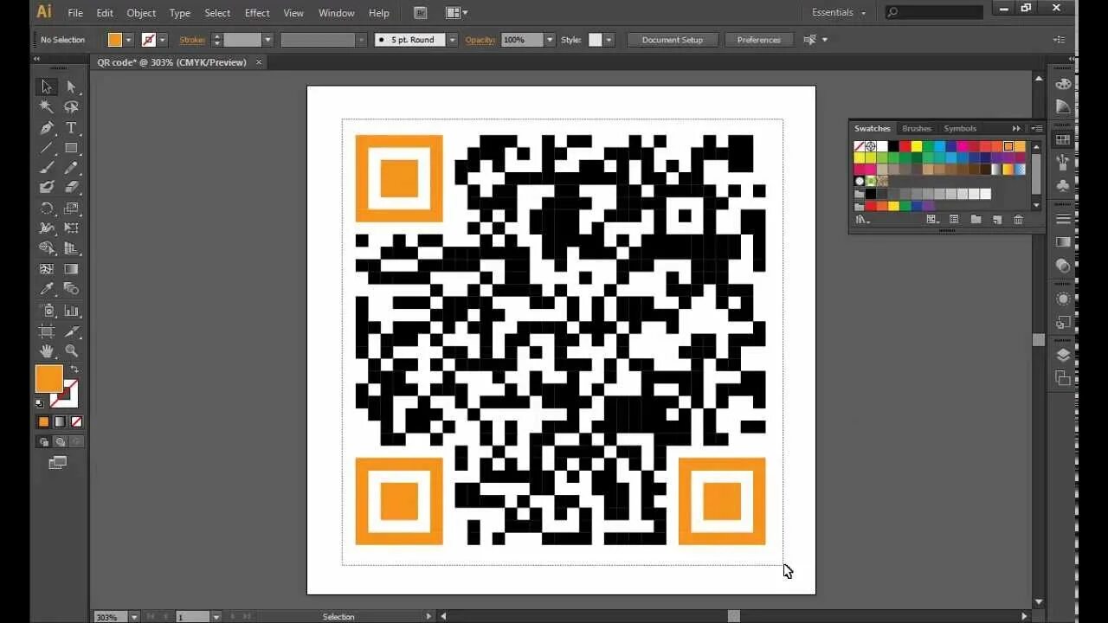The width and height of the screenshot is (1108, 623).
Task: Select the Scale tool
Action: coord(72,209)
